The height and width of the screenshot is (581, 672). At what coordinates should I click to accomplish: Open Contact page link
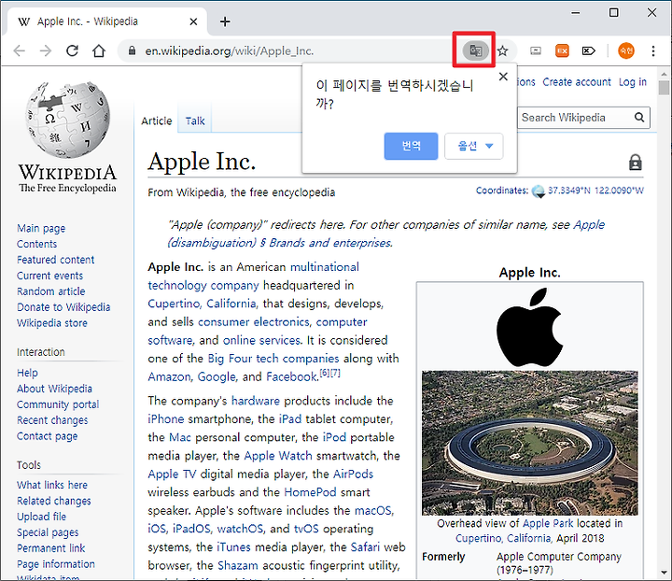(48, 436)
